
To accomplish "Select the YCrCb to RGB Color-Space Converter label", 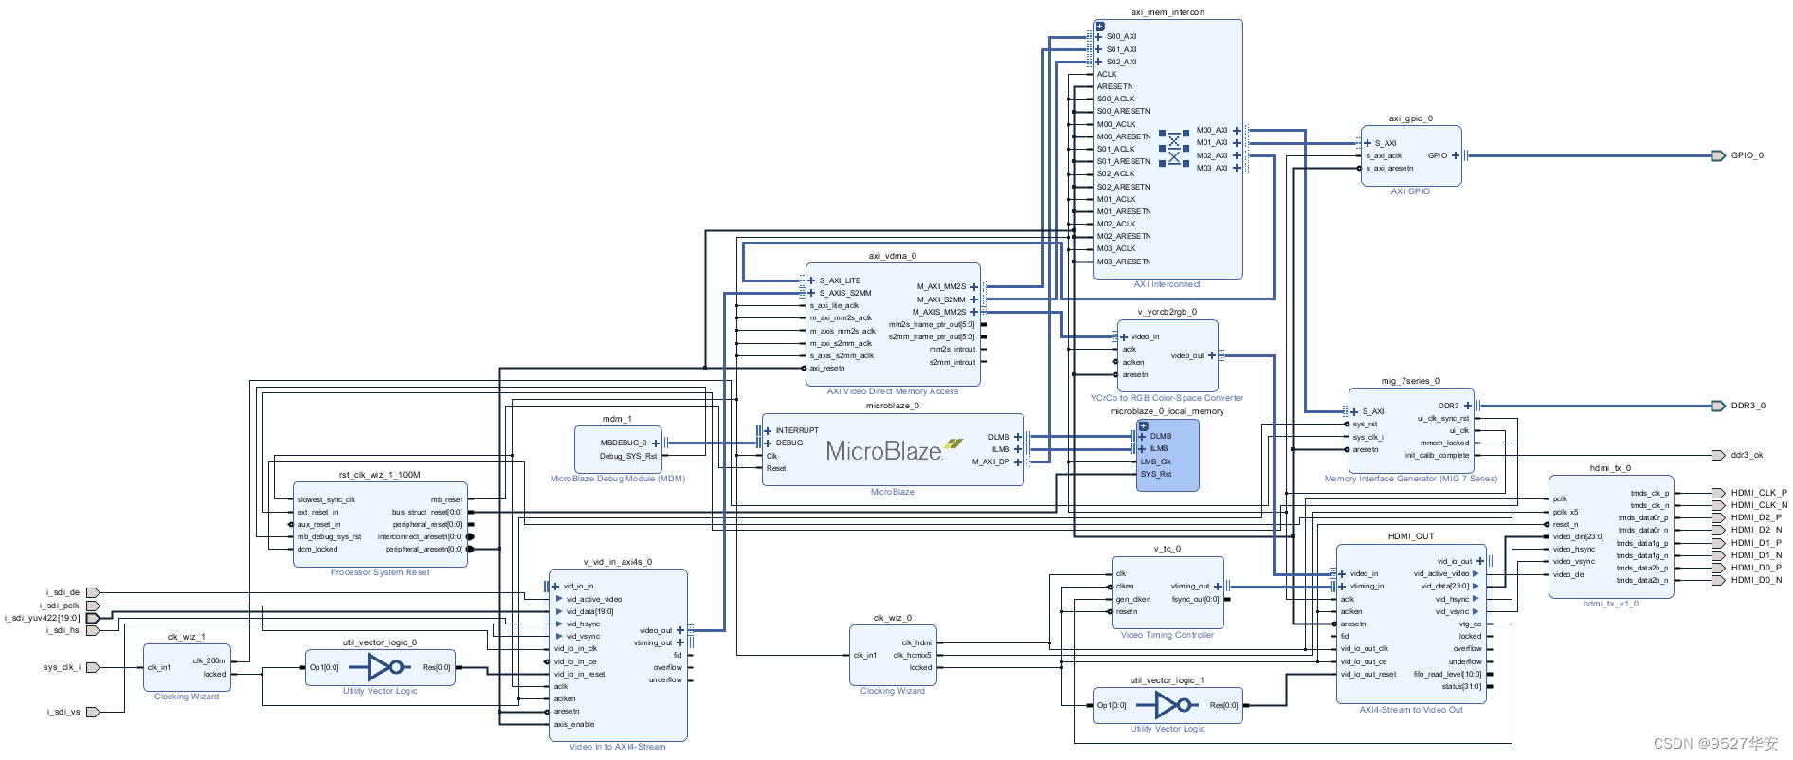I will (x=1167, y=398).
